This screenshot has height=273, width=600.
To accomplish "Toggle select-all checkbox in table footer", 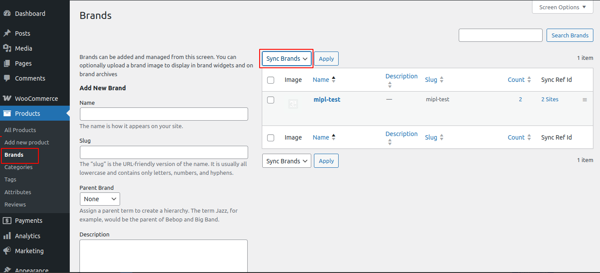I will coord(271,138).
